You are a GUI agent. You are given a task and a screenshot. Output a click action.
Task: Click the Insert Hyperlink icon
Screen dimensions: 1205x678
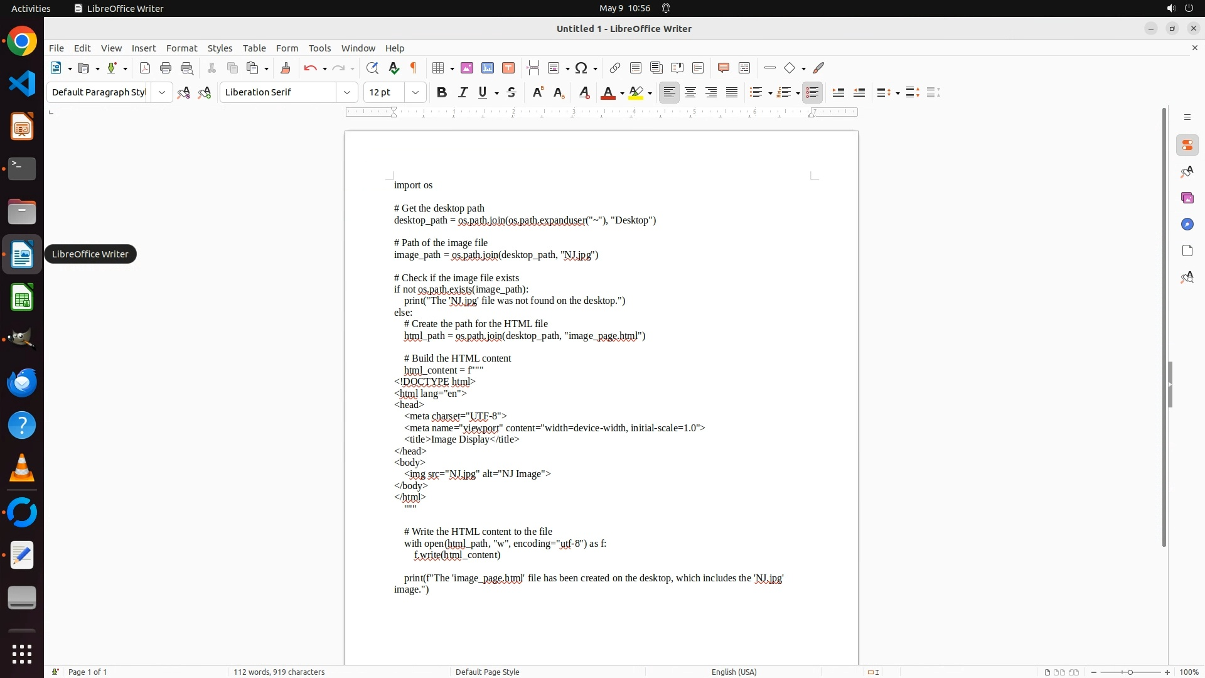615,68
